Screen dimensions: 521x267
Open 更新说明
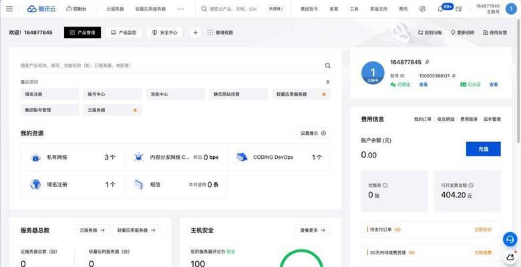(x=462, y=33)
